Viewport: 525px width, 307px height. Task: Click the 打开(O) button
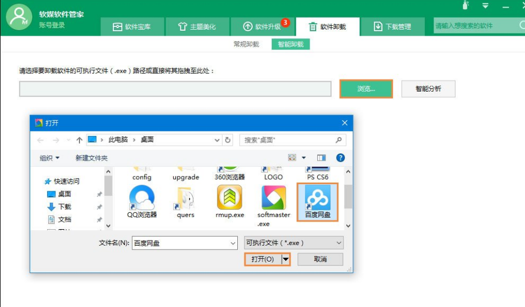point(263,259)
